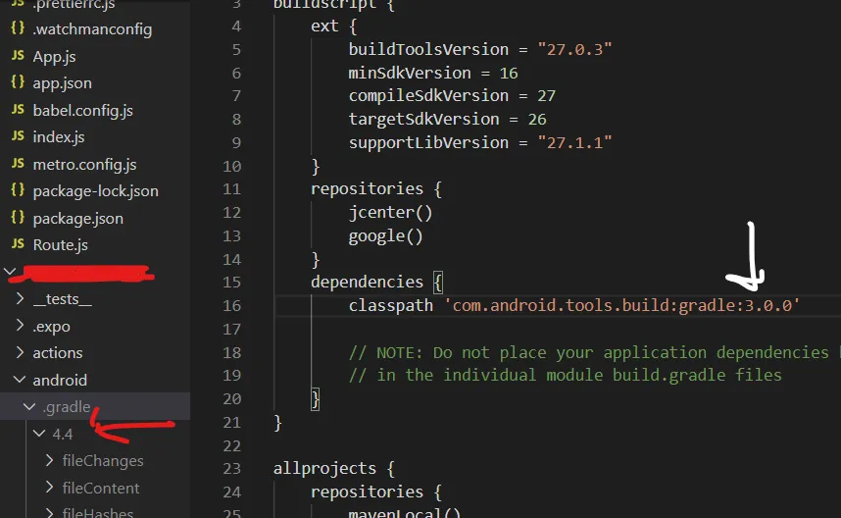
Task: Expand the fileChanges folder
Action: [x=50, y=460]
